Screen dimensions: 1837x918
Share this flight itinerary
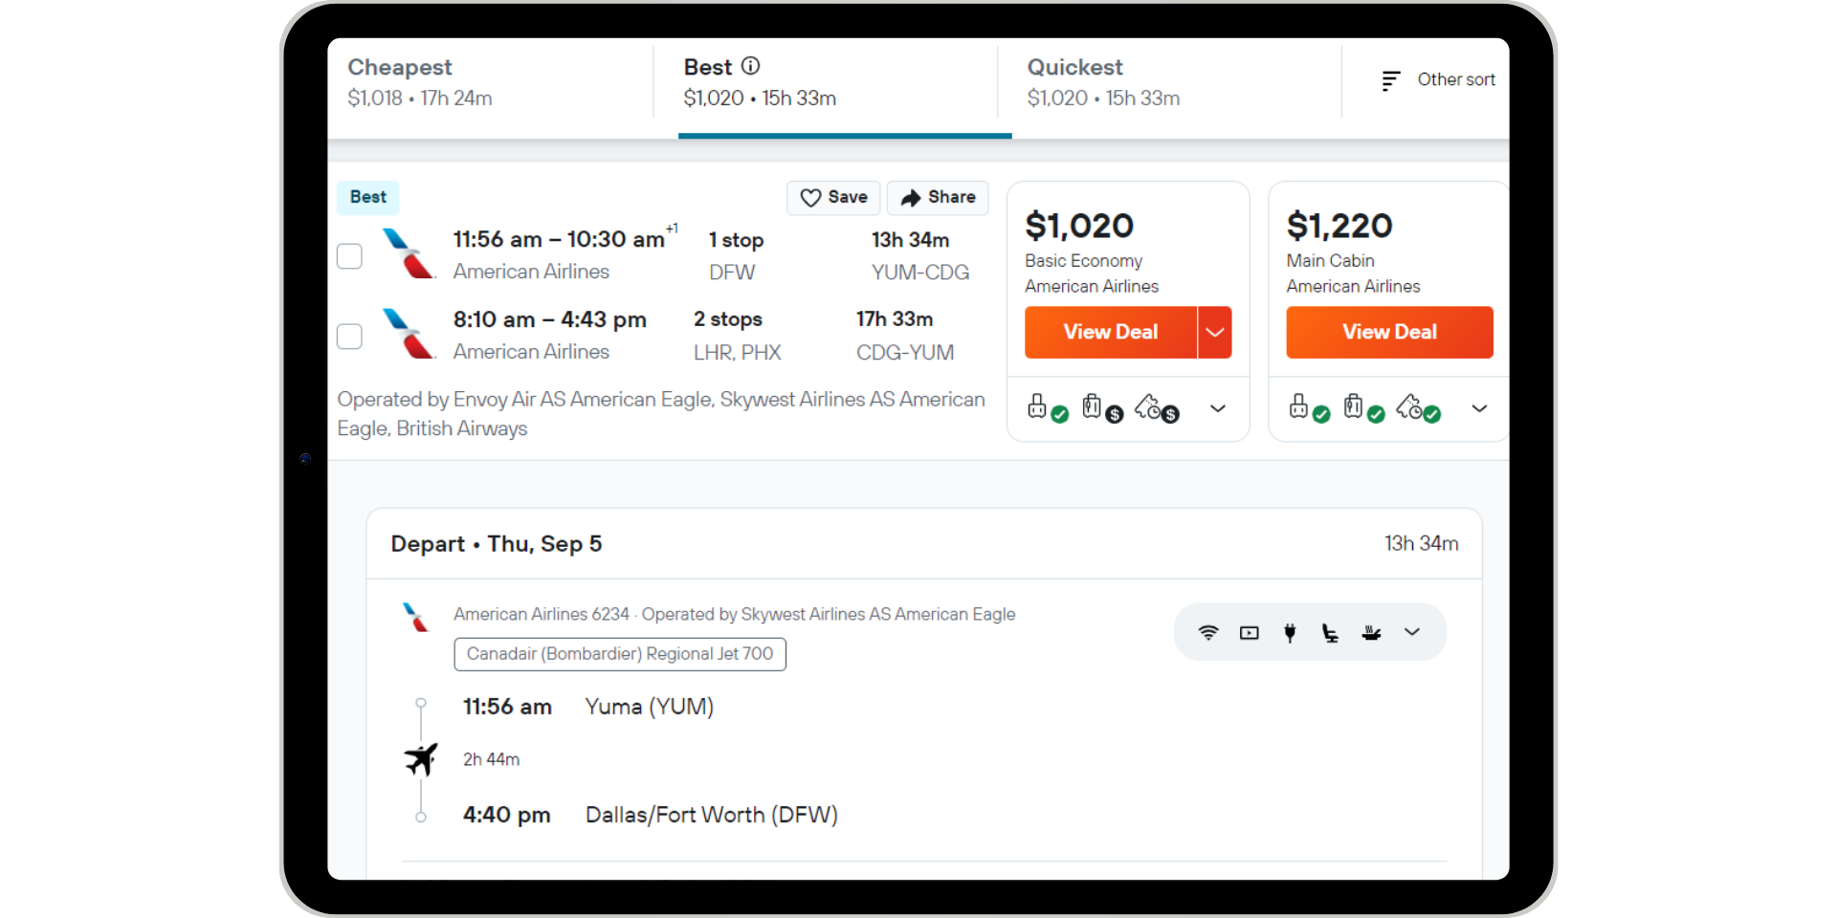tap(938, 198)
